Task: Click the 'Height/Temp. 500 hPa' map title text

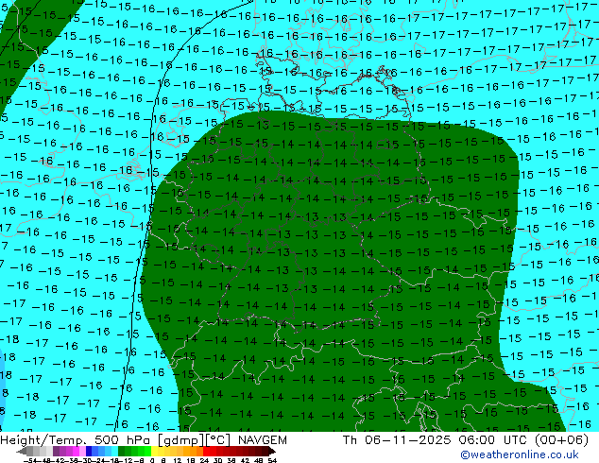Action: 75,440
